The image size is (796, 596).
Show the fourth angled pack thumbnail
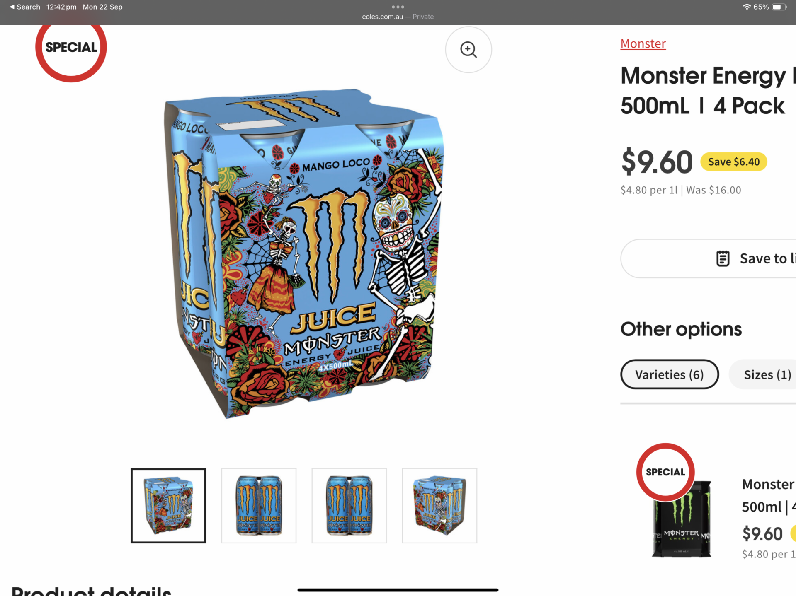coord(439,506)
